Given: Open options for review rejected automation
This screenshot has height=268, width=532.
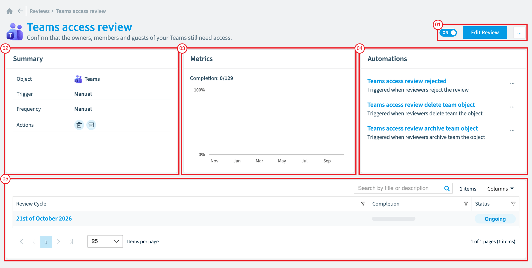Looking at the screenshot, I should pos(512,83).
